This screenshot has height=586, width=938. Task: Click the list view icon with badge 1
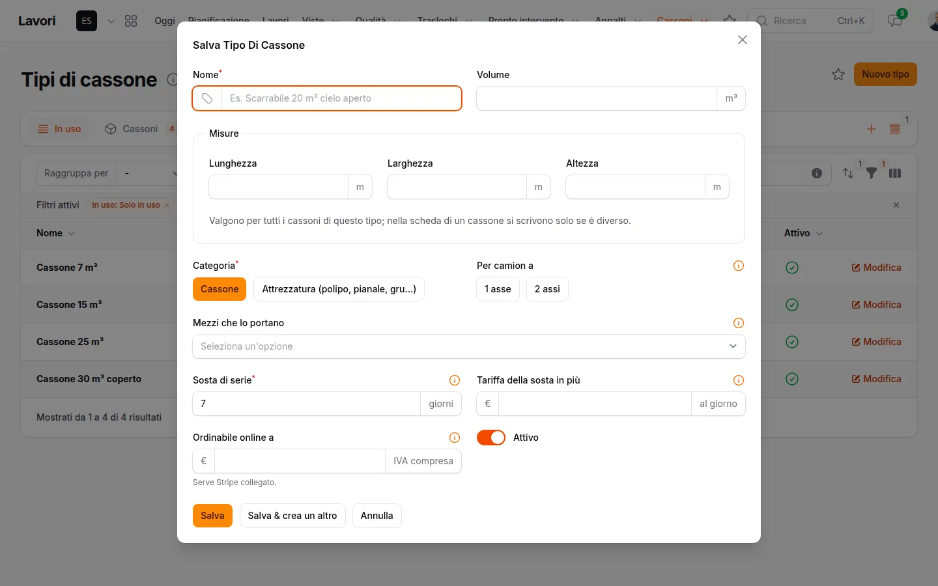click(x=895, y=129)
